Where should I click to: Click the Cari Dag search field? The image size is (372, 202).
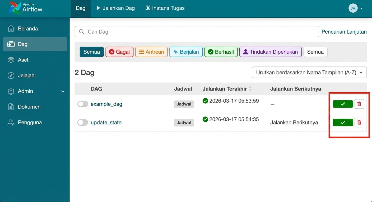pos(197,32)
